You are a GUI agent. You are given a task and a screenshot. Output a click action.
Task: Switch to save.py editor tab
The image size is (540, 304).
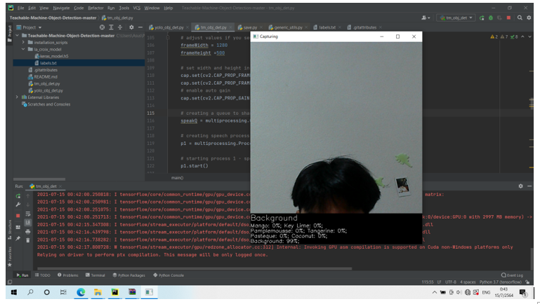(x=250, y=27)
